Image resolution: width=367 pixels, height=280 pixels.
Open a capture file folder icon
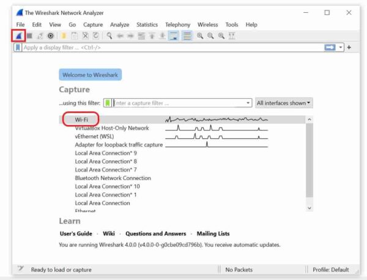pos(64,36)
